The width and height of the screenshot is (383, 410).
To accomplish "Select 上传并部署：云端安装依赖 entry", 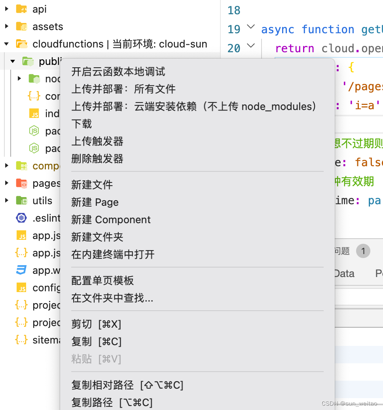I will (193, 106).
